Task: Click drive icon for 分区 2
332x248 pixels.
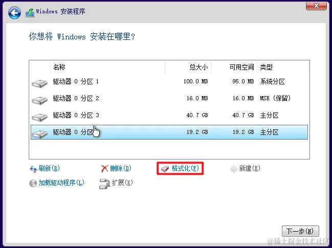Action: [39, 100]
